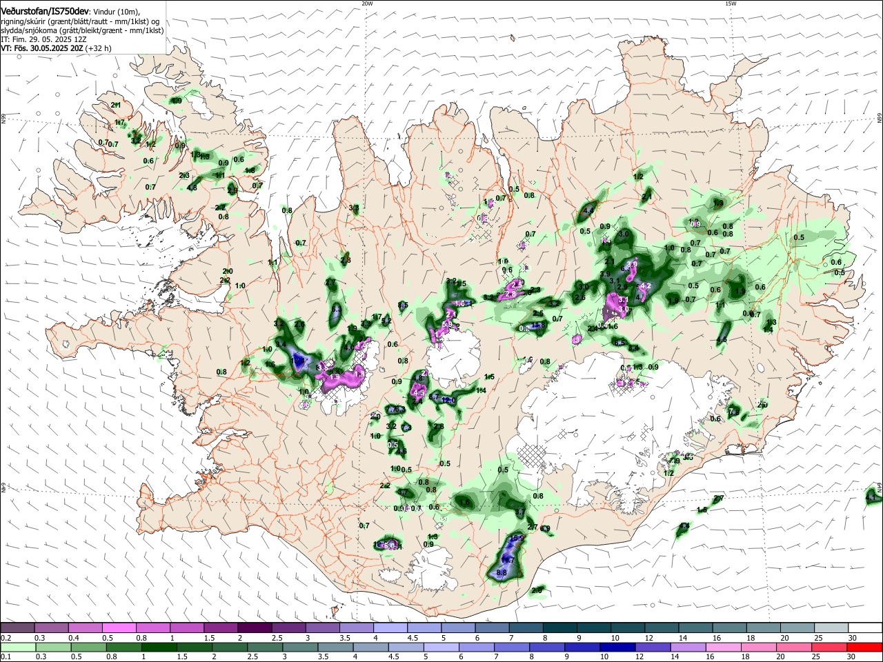883x662 pixels.
Task: Pick the light pink rain swatch at 16
Action: pyautogui.click(x=723, y=647)
